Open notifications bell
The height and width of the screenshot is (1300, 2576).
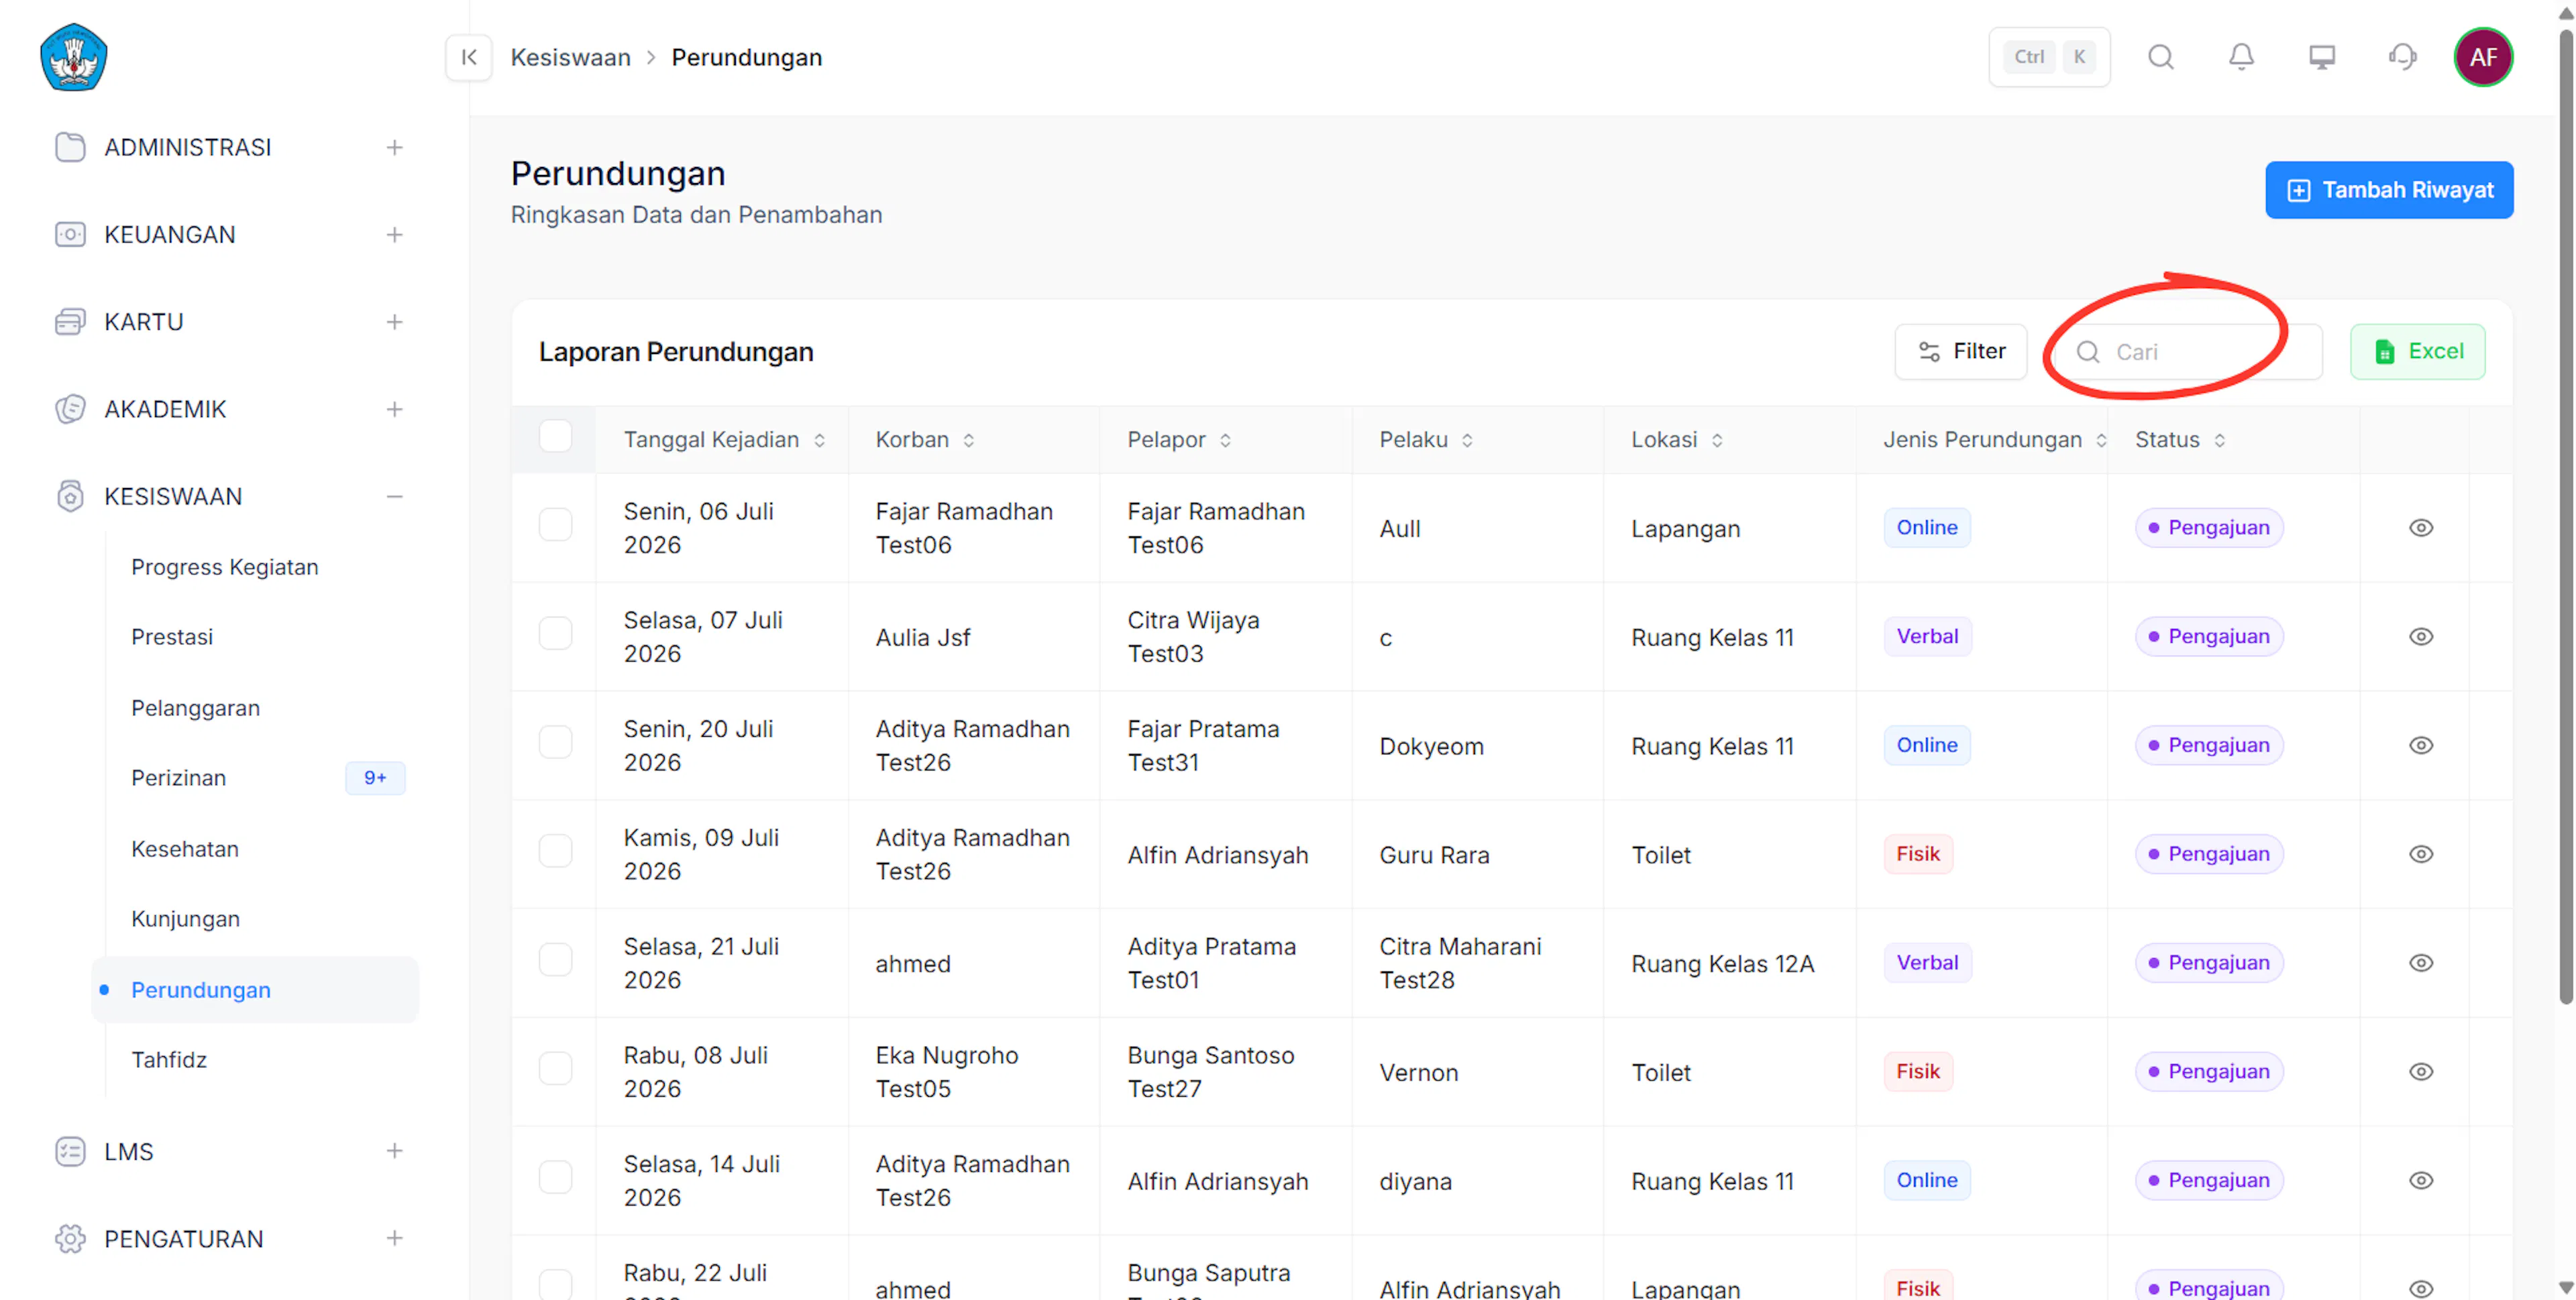tap(2242, 57)
